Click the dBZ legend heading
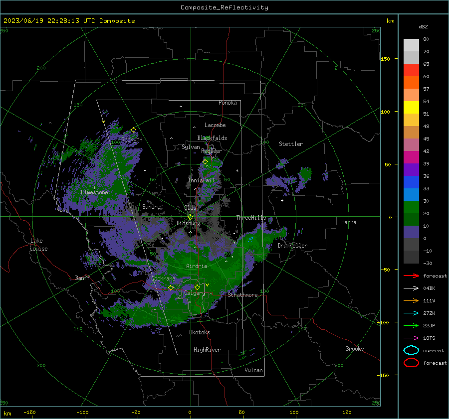The height and width of the screenshot is (419, 449). pyautogui.click(x=423, y=26)
